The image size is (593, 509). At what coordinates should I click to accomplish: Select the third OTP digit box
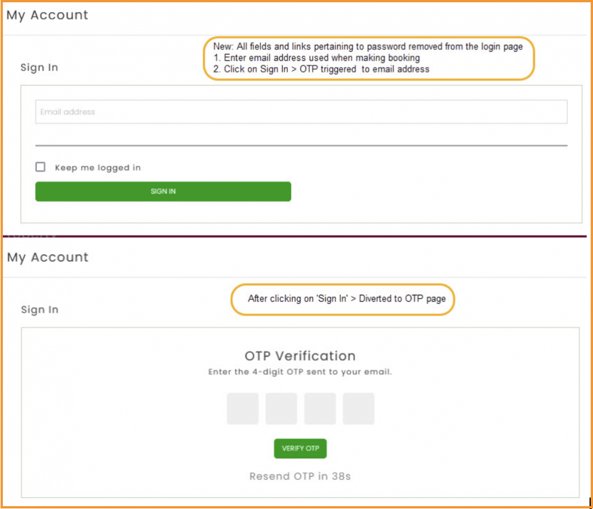tap(320, 409)
